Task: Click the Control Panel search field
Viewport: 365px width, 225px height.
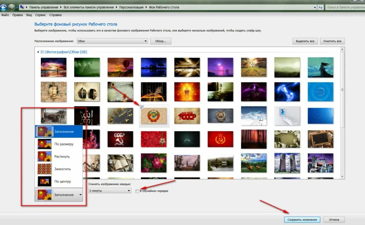Action: click(345, 7)
